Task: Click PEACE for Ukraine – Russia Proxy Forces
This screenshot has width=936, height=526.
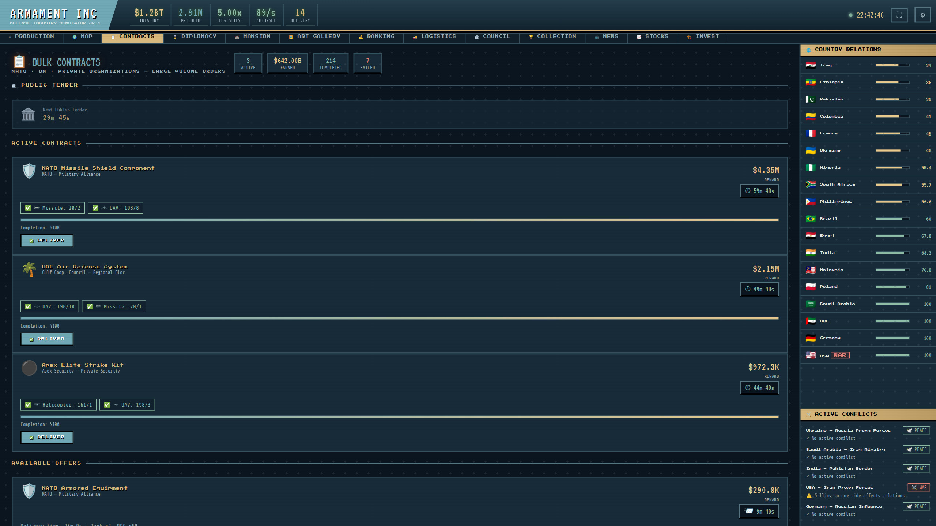Action: (x=916, y=431)
